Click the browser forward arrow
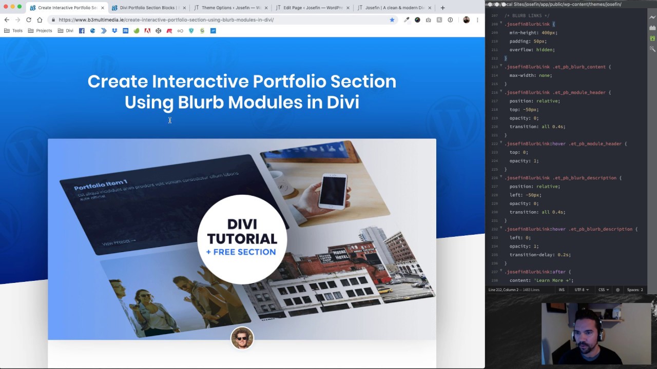The width and height of the screenshot is (657, 369). pos(17,20)
